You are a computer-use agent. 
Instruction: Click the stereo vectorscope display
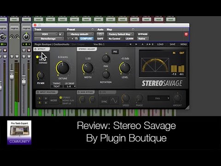(155, 65)
